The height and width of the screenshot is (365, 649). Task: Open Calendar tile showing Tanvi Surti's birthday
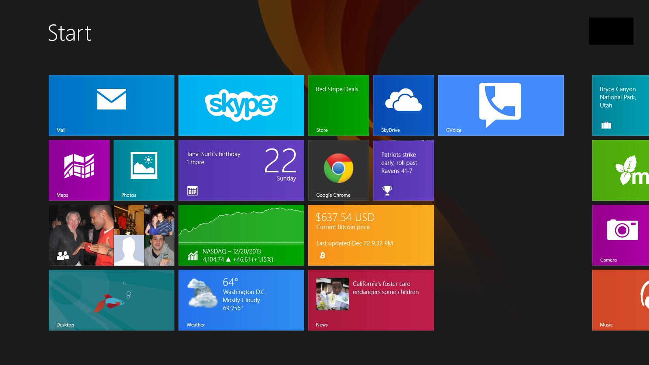pyautogui.click(x=241, y=170)
